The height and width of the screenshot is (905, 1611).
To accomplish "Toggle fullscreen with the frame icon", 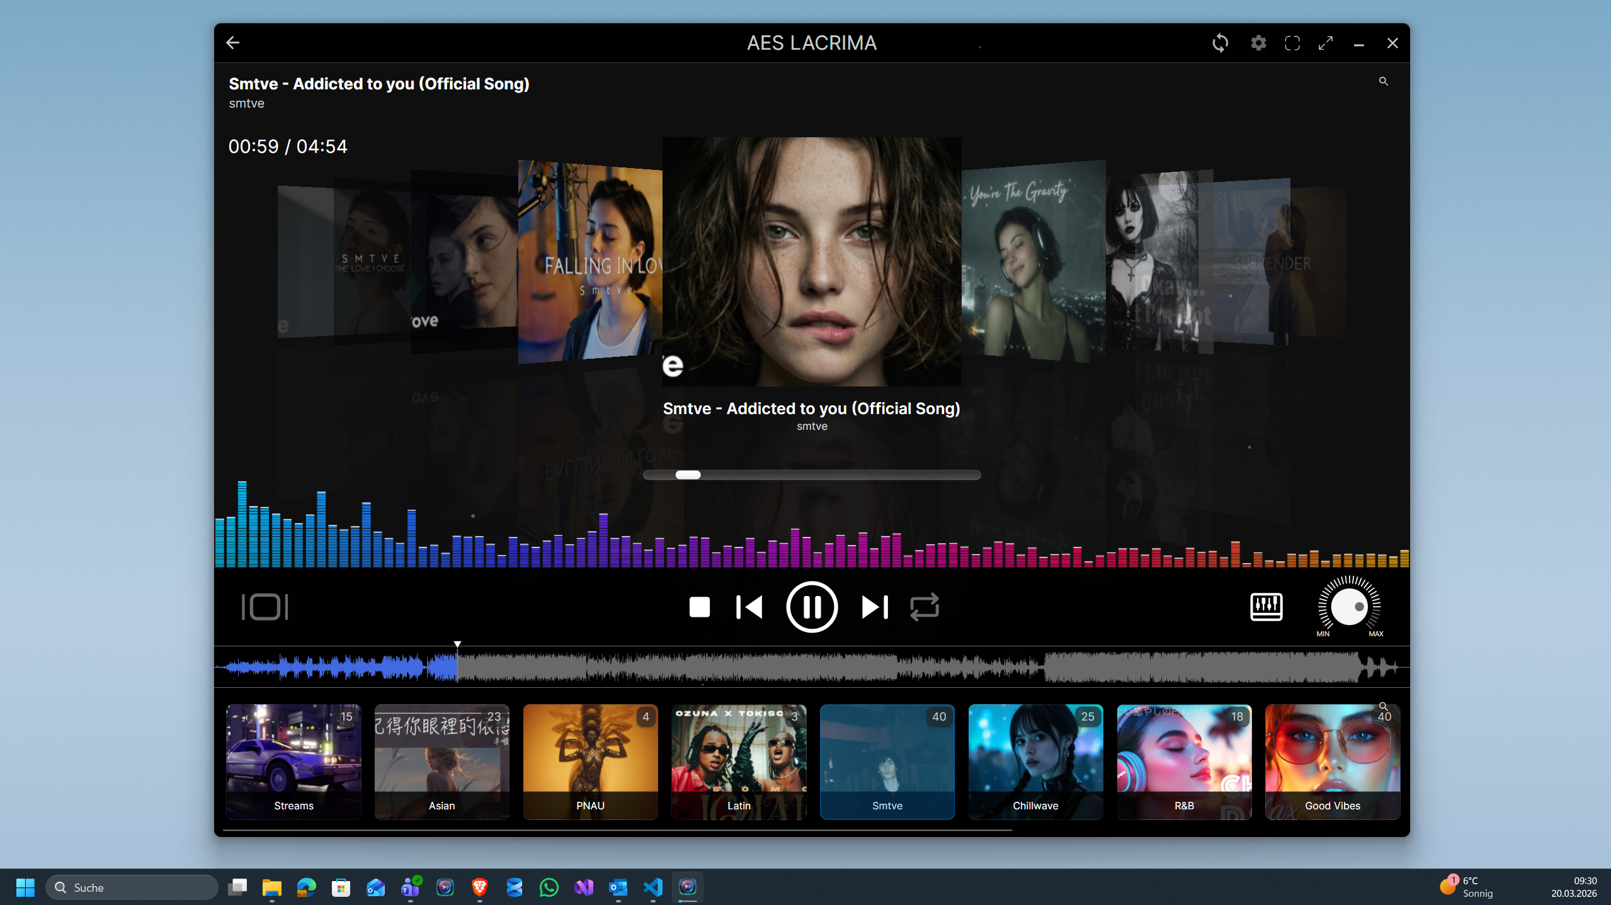I will coord(1292,43).
